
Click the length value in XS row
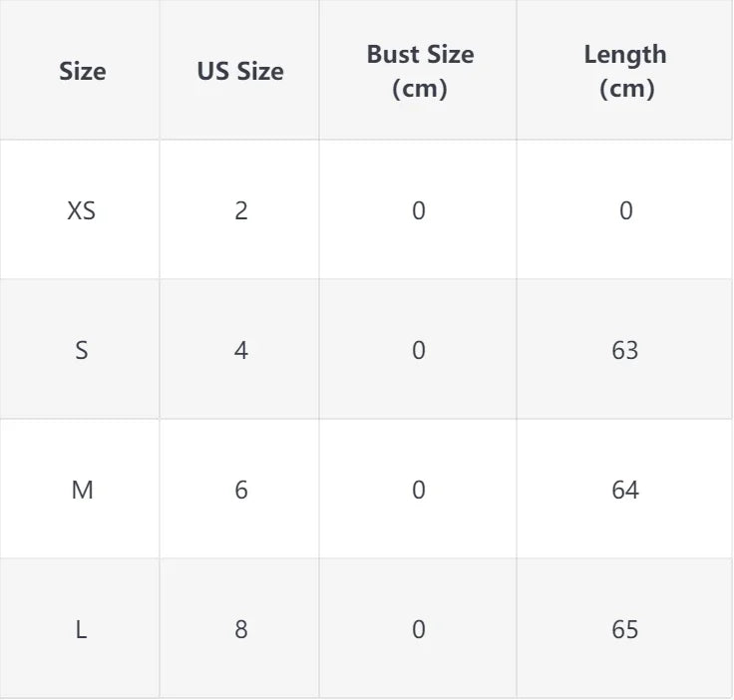pyautogui.click(x=625, y=210)
